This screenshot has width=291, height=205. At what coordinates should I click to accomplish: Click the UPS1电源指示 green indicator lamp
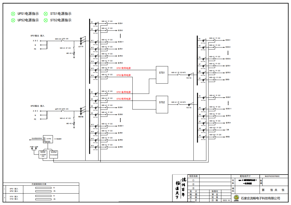tap(13, 14)
